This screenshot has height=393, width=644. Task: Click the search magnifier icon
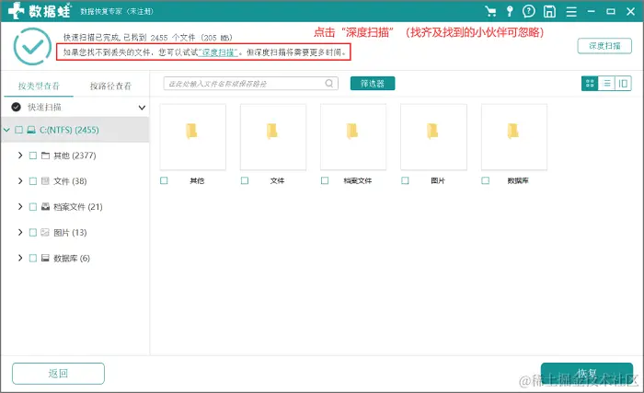tap(329, 84)
